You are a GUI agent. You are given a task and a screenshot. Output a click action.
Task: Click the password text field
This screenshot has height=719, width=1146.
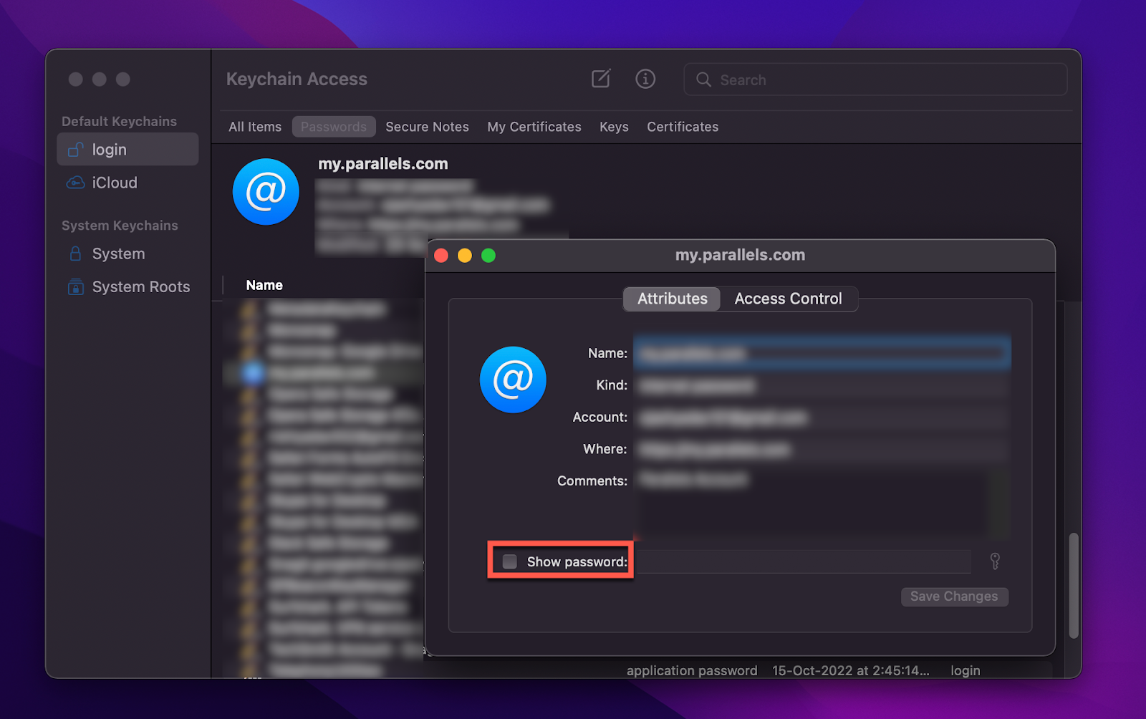click(802, 561)
